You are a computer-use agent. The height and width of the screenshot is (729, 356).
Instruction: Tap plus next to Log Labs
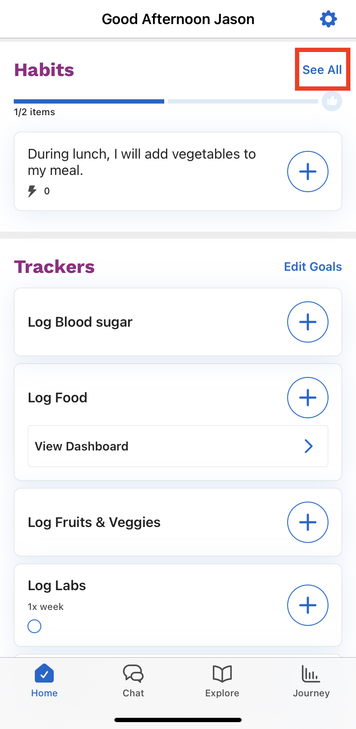[x=308, y=605]
